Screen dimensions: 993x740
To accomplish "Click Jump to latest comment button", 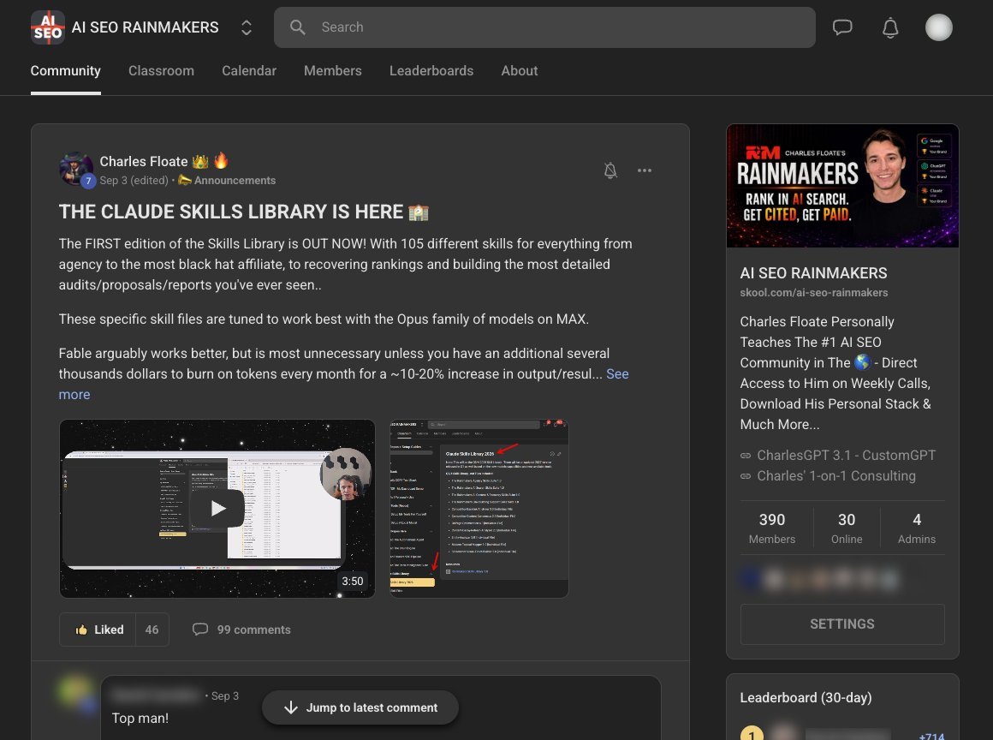I will point(360,707).
